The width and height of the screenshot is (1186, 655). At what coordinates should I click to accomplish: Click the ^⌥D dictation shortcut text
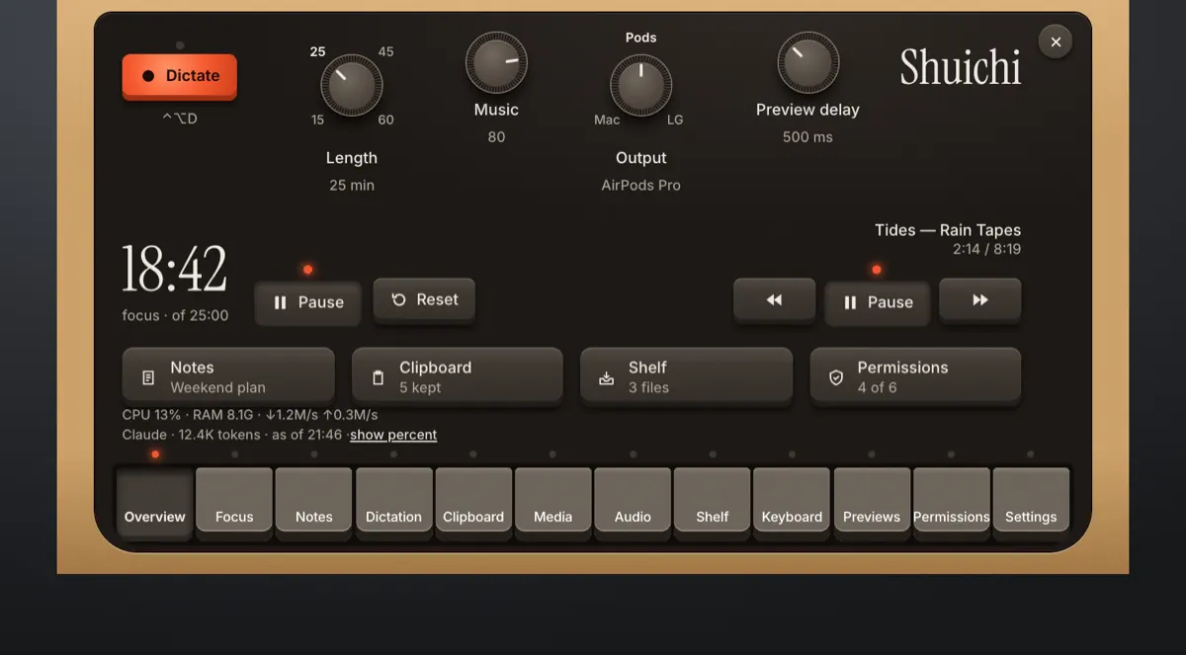coord(180,119)
